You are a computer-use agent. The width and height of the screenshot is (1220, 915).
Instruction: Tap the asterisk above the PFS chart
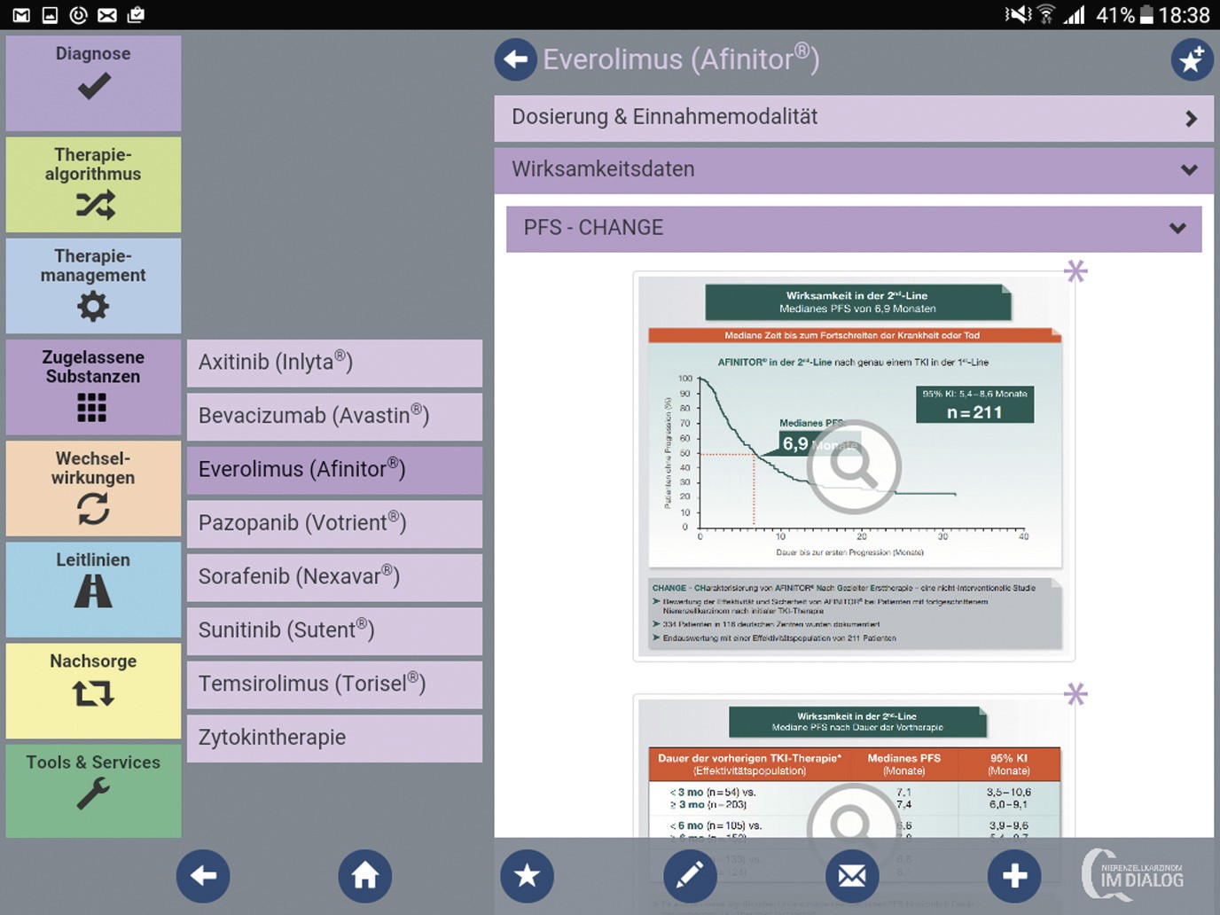(1075, 270)
